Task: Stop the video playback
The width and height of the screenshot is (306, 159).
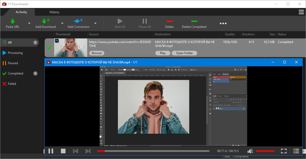Action: [x=63, y=151]
